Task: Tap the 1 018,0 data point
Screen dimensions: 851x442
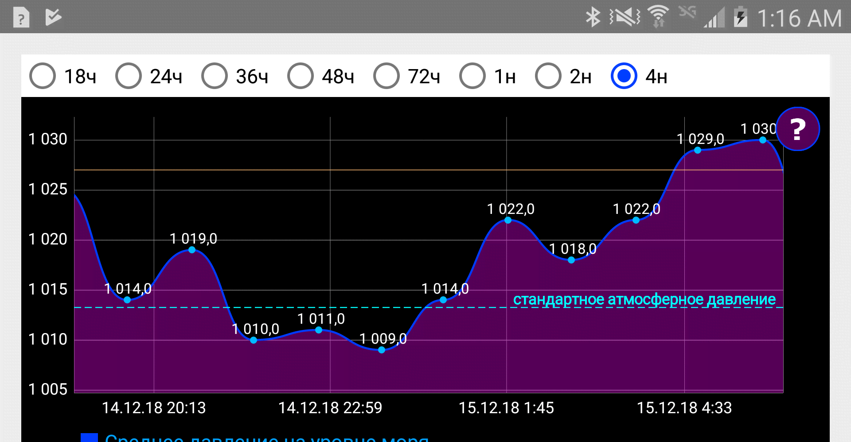Action: (x=571, y=260)
